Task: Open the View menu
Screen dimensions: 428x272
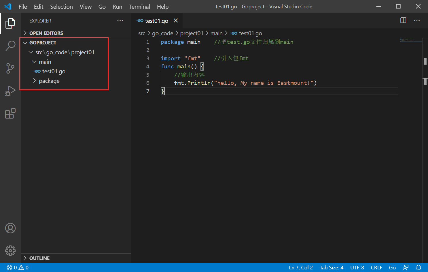Action: [x=86, y=7]
